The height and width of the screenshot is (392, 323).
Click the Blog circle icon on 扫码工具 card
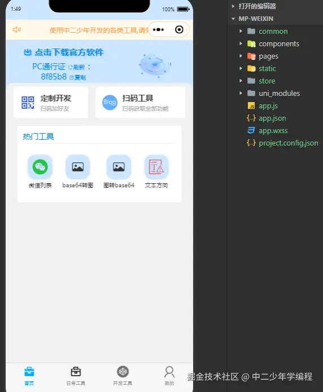pos(110,102)
